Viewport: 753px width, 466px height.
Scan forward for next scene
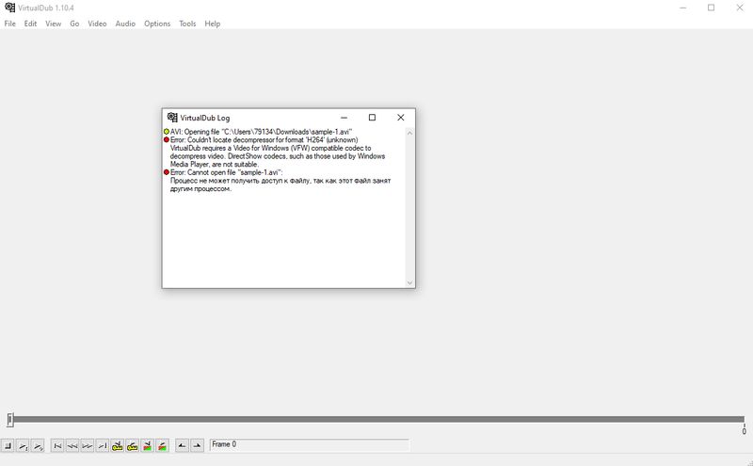[x=162, y=445]
